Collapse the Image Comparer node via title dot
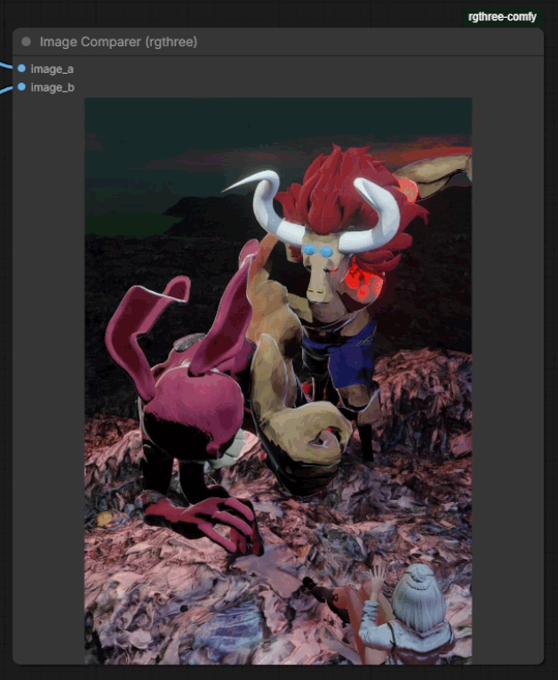This screenshot has height=680, width=558. coord(26,42)
